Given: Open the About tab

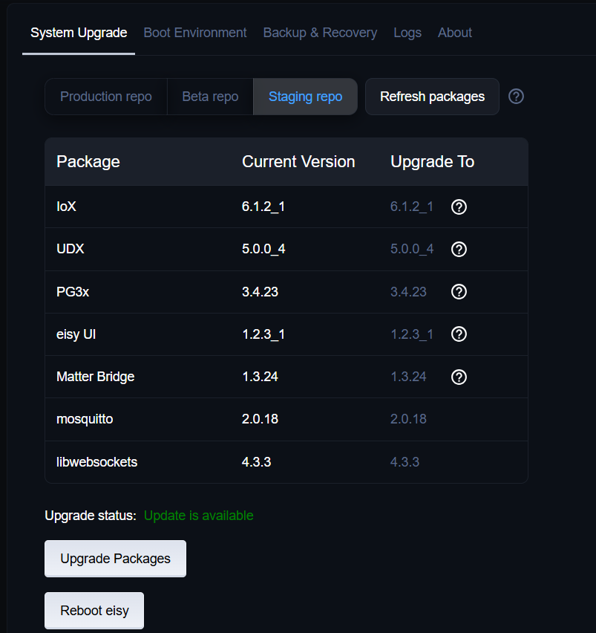Looking at the screenshot, I should tap(455, 33).
